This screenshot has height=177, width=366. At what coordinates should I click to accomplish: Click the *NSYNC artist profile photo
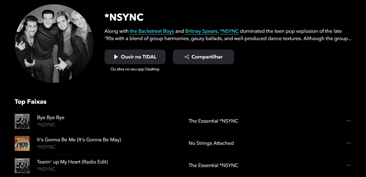pos(54,44)
